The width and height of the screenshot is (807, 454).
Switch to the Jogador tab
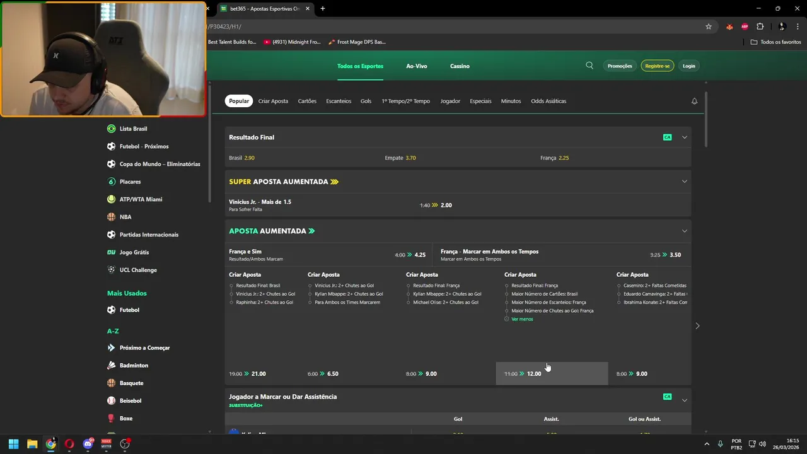pyautogui.click(x=450, y=101)
